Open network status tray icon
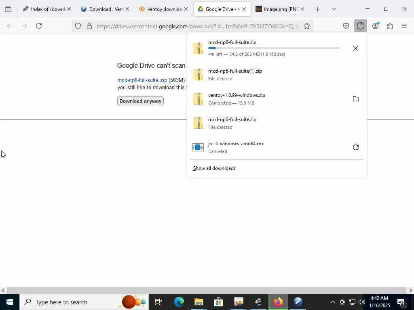Image resolution: width=414 pixels, height=310 pixels. click(x=352, y=302)
